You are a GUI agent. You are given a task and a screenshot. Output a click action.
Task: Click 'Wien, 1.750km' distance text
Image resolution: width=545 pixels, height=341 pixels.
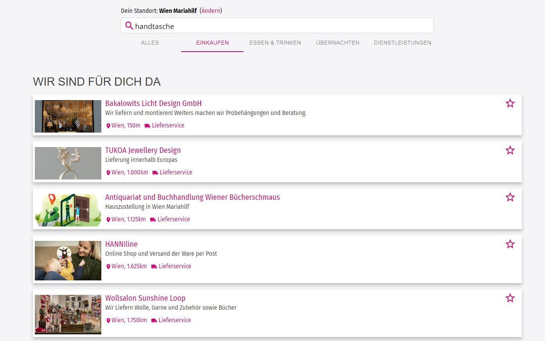click(129, 320)
